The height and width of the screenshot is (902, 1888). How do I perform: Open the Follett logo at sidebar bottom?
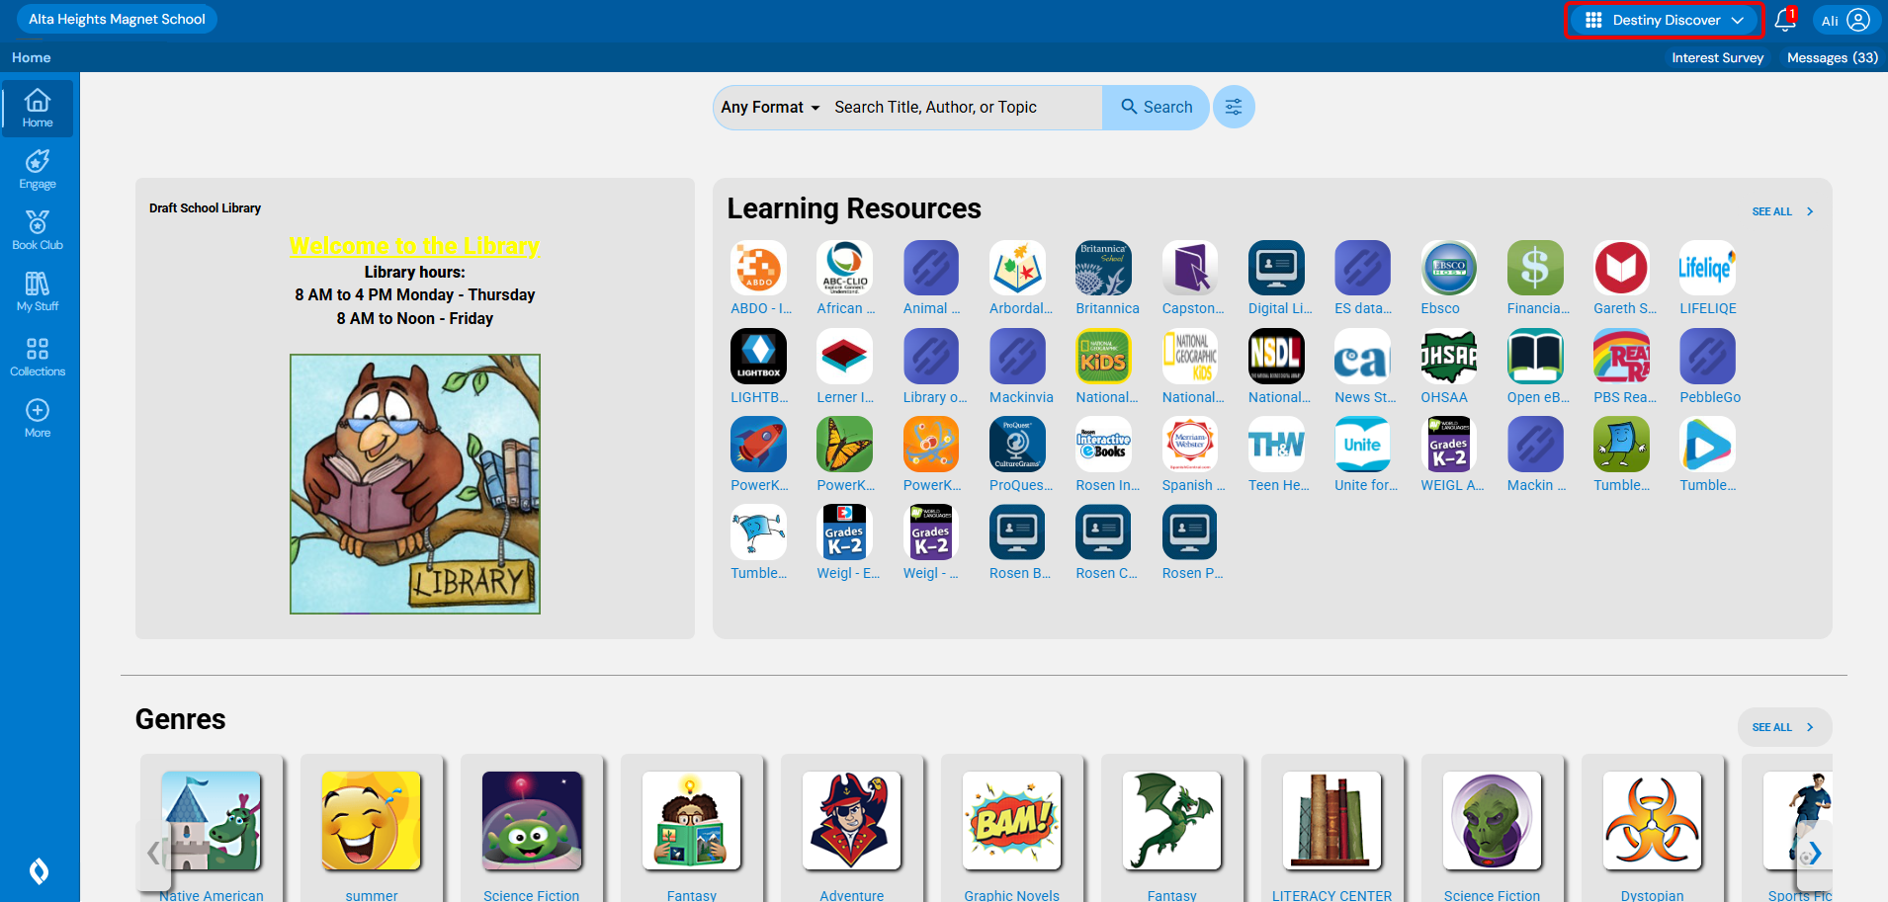point(39,871)
